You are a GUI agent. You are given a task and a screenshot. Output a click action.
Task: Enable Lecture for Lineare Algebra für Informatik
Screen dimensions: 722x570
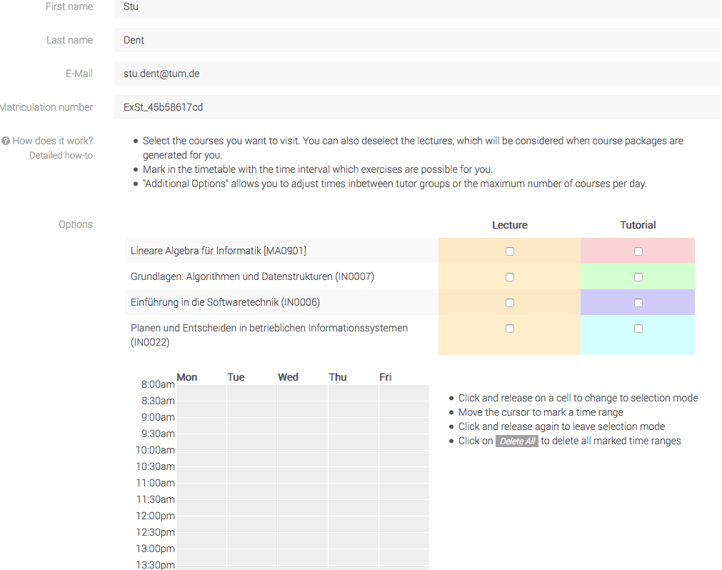pyautogui.click(x=510, y=251)
